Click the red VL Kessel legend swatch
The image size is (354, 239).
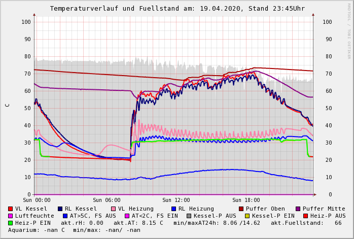(11, 209)
